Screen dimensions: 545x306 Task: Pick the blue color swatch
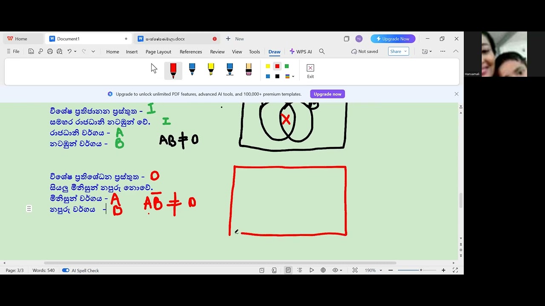tap(268, 76)
